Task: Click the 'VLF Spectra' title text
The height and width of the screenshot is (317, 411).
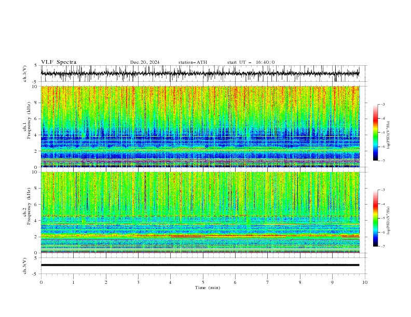Action: pyautogui.click(x=59, y=62)
